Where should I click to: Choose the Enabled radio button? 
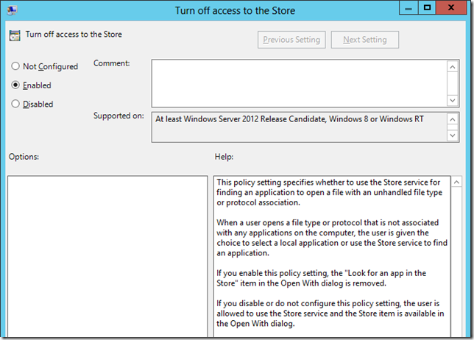pyautogui.click(x=15, y=85)
